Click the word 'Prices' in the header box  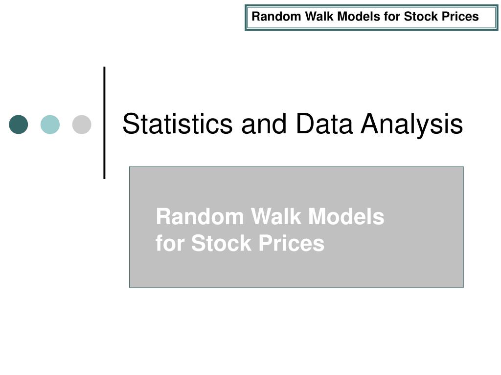460,16
